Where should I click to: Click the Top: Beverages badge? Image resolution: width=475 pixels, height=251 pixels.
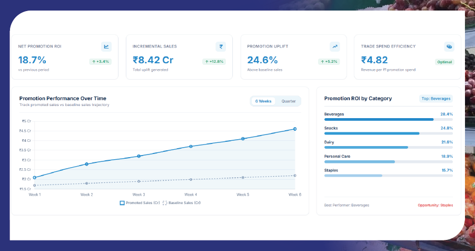(x=436, y=99)
